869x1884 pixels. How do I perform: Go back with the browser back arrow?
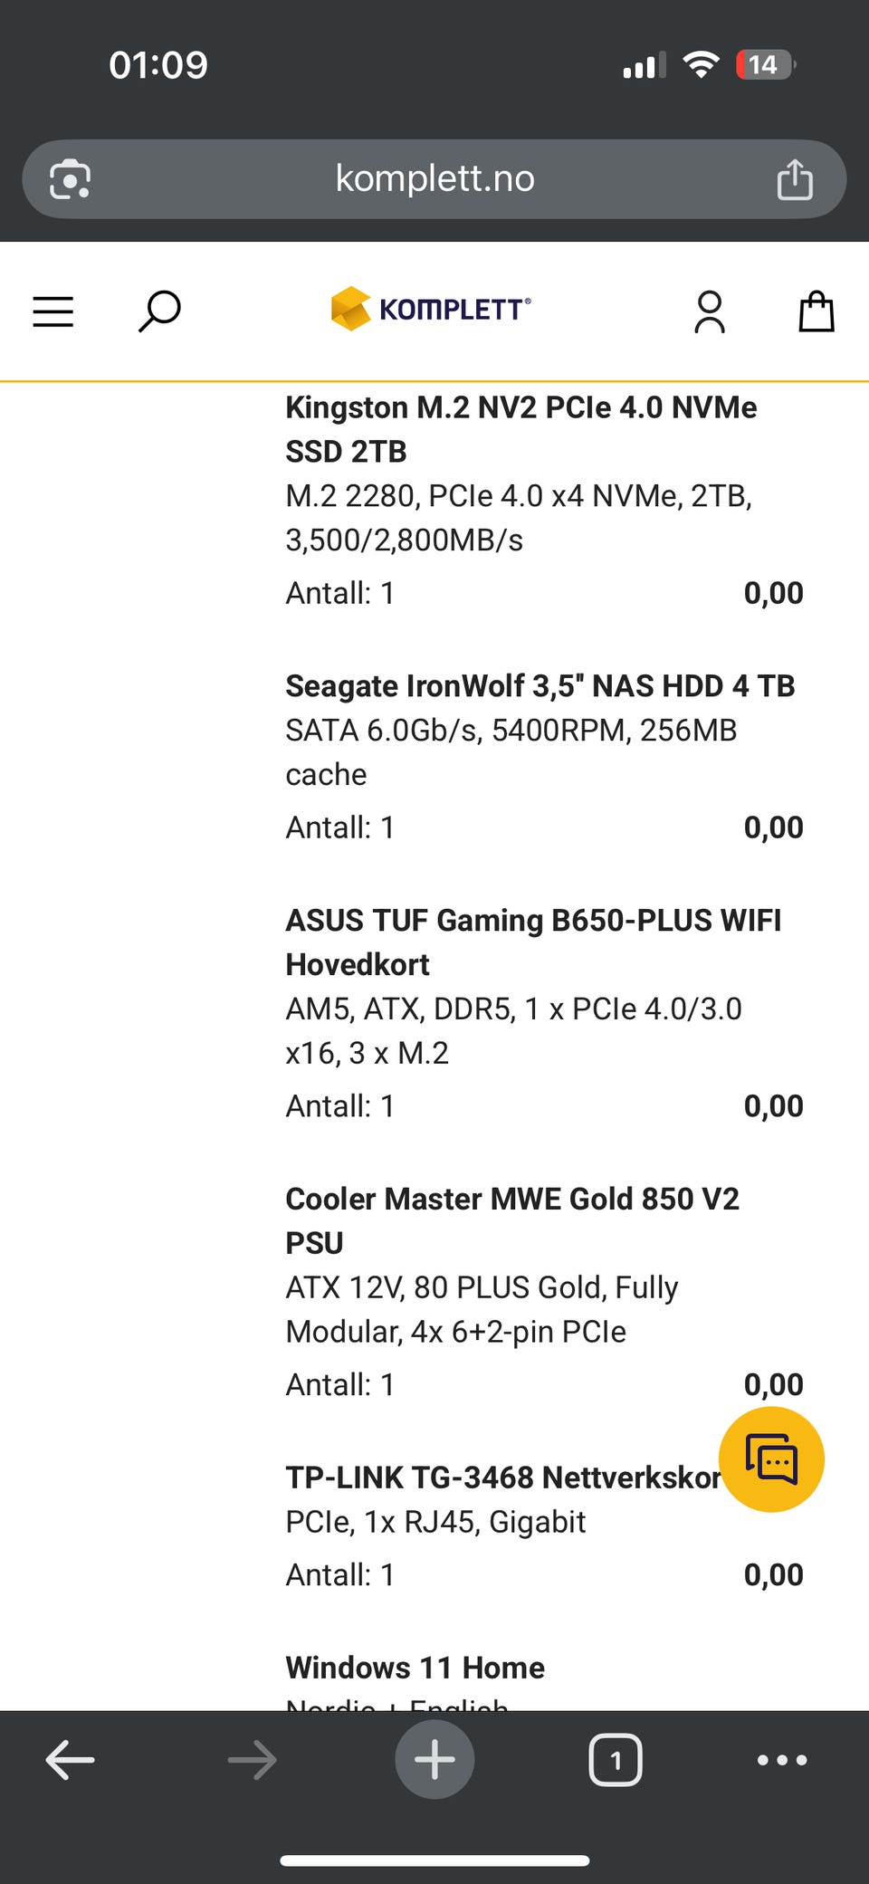[x=71, y=1760]
